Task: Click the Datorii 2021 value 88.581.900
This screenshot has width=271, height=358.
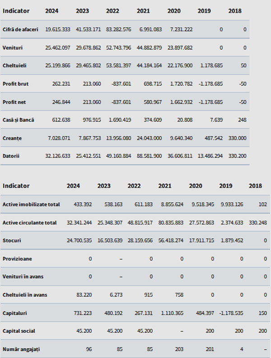Action: point(149,156)
